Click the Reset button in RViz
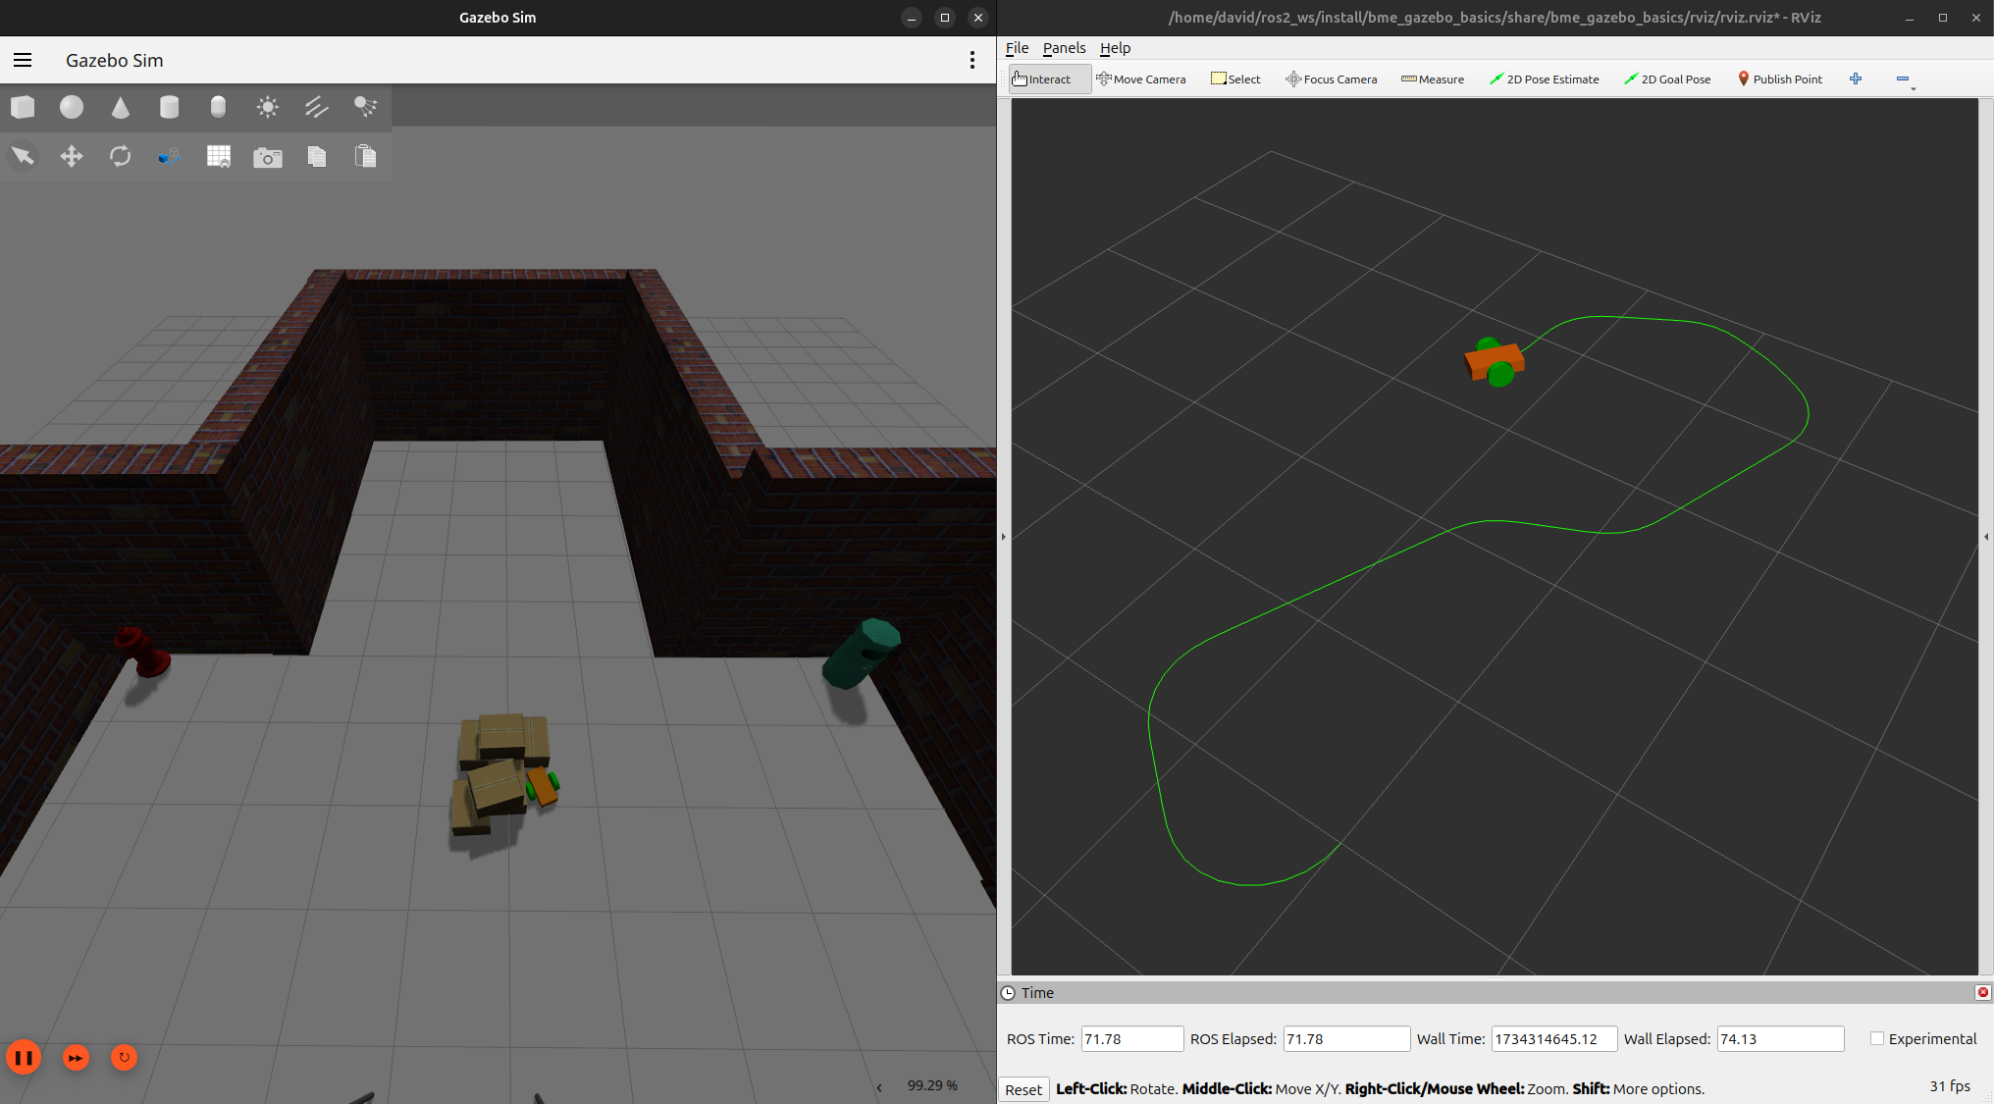1994x1104 pixels. coord(1023,1089)
